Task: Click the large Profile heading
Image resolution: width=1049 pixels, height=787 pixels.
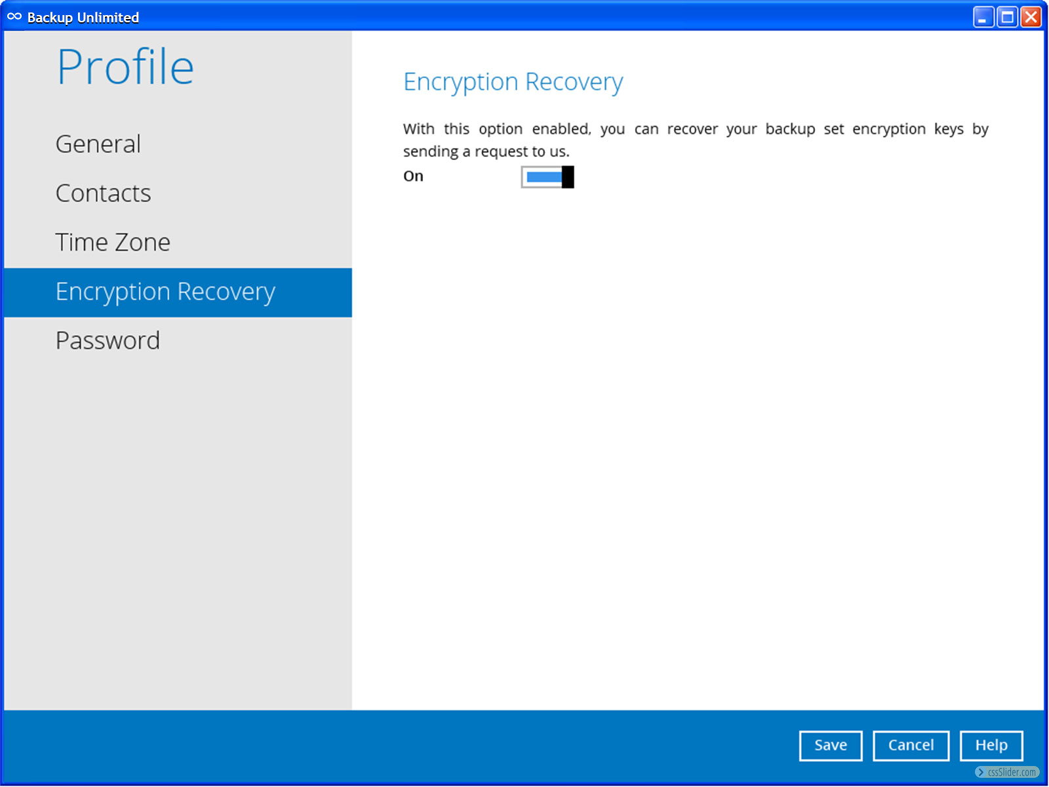Action: click(x=125, y=68)
